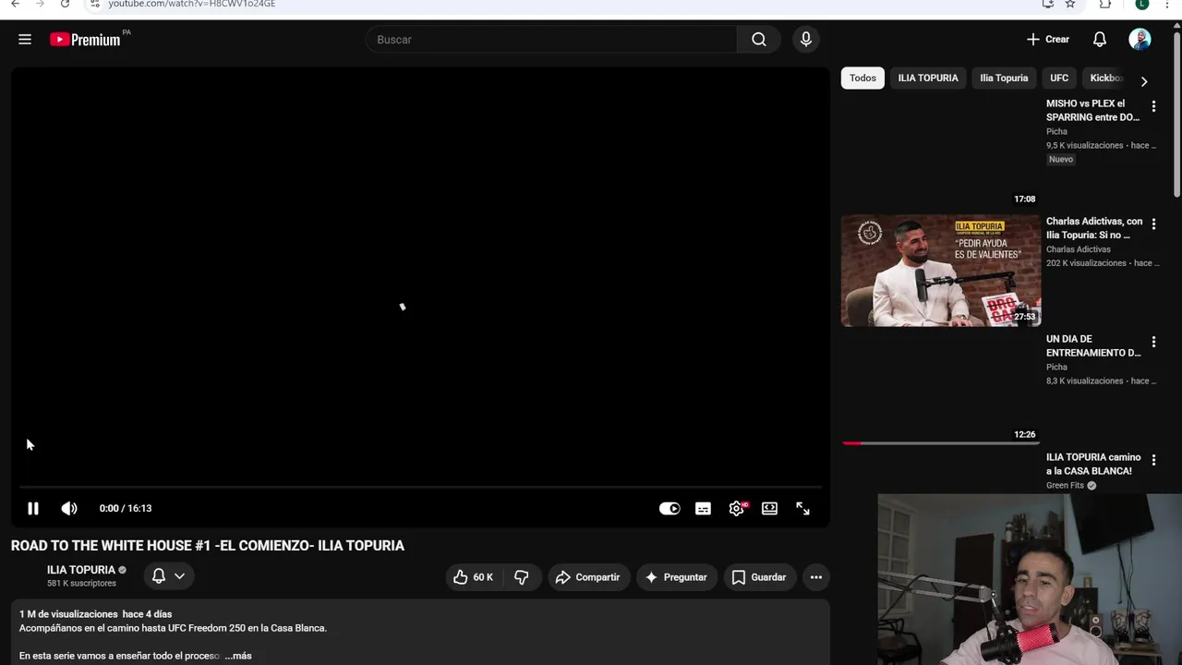Switch to theater mode
1182x665 pixels.
coord(769,508)
